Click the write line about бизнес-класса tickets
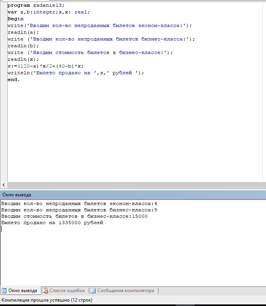Image resolution: width=266 pixels, height=306 pixels. (x=101, y=39)
